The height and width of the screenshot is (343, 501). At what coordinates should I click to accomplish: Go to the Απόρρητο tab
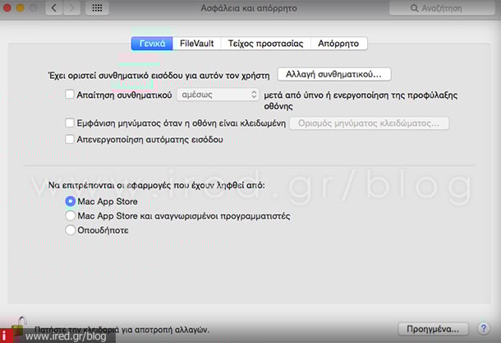pyautogui.click(x=339, y=44)
